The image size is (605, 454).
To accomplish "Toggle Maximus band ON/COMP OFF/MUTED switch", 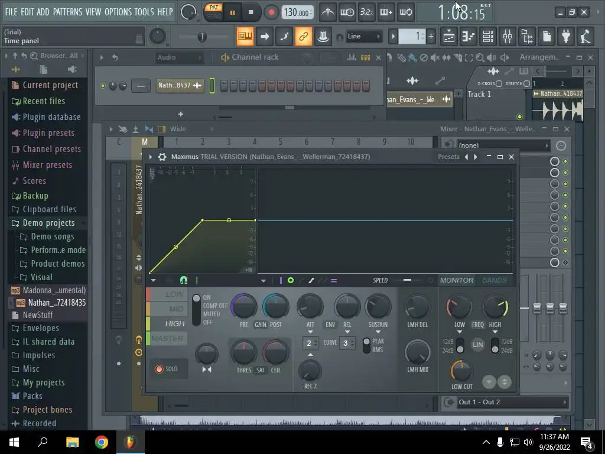I will 196,309.
